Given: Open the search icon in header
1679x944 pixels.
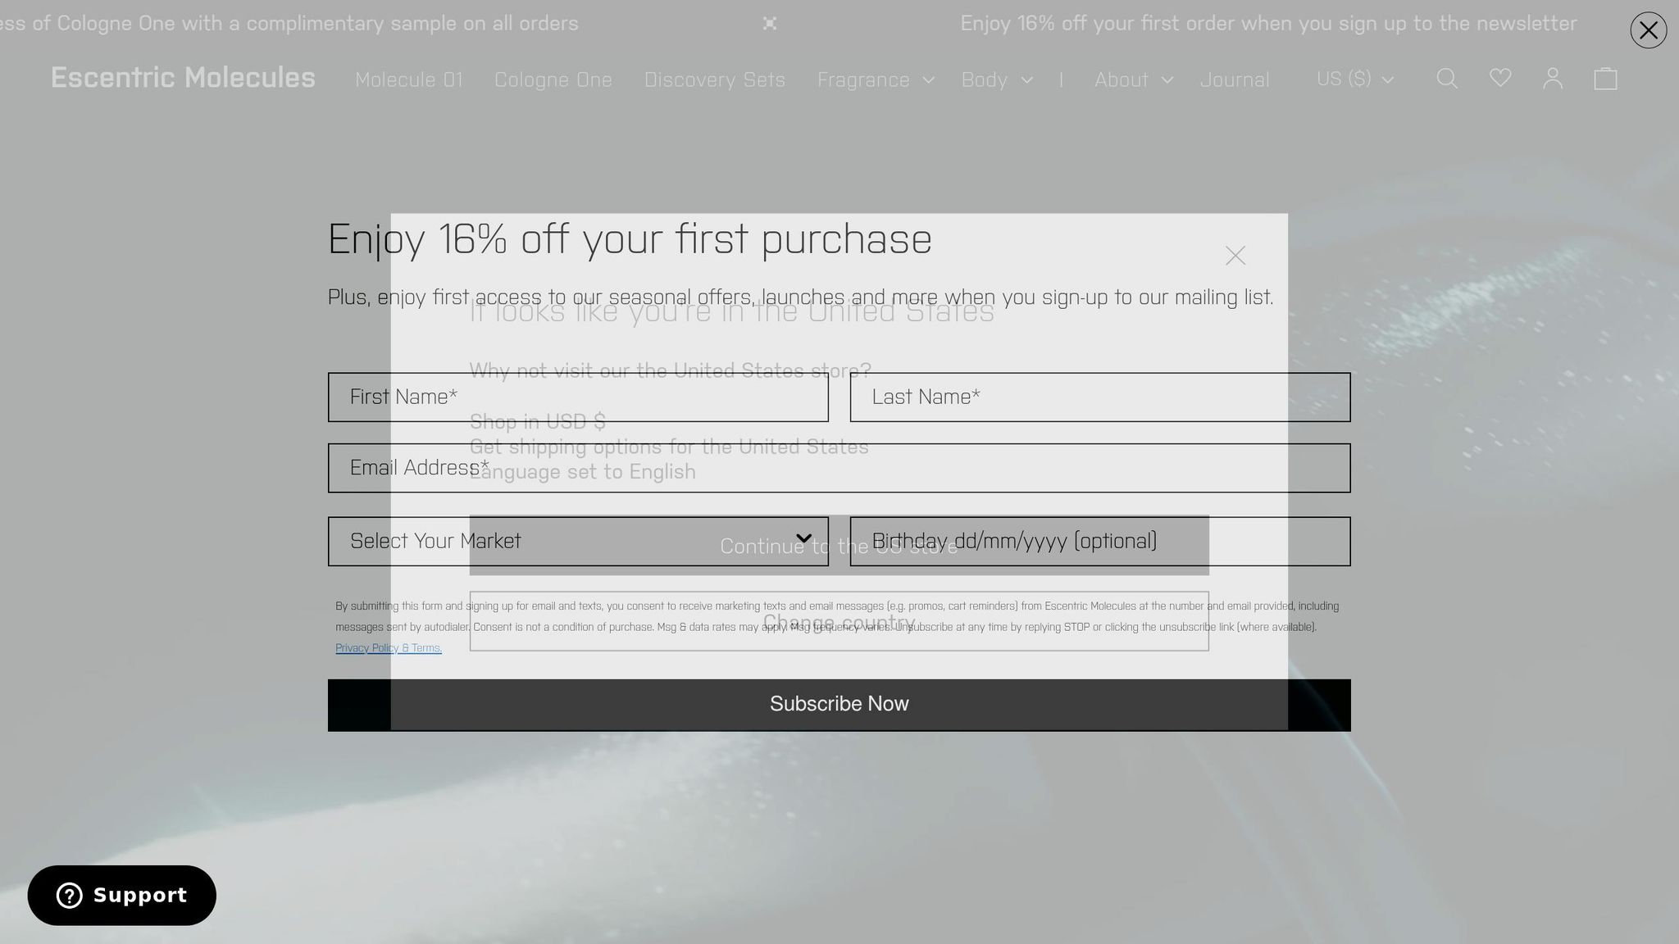Looking at the screenshot, I should click(x=1447, y=79).
